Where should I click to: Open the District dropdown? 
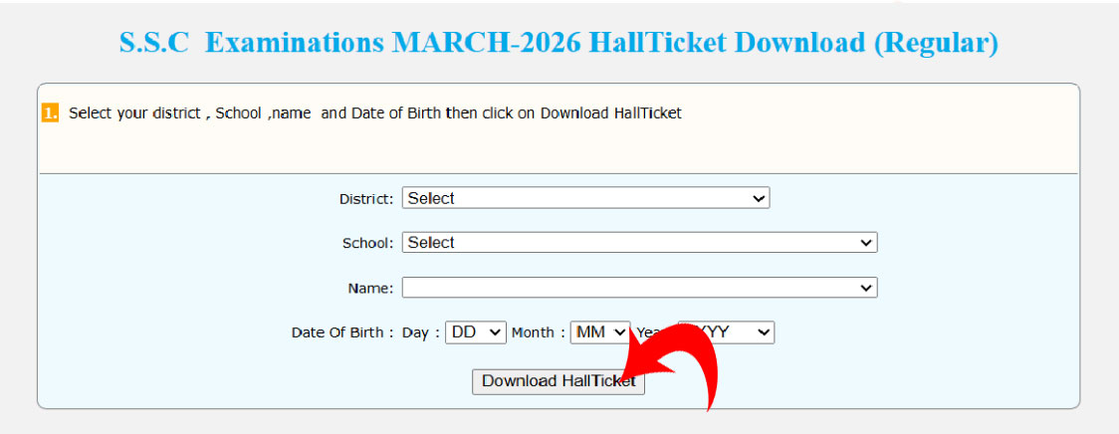coord(585,198)
